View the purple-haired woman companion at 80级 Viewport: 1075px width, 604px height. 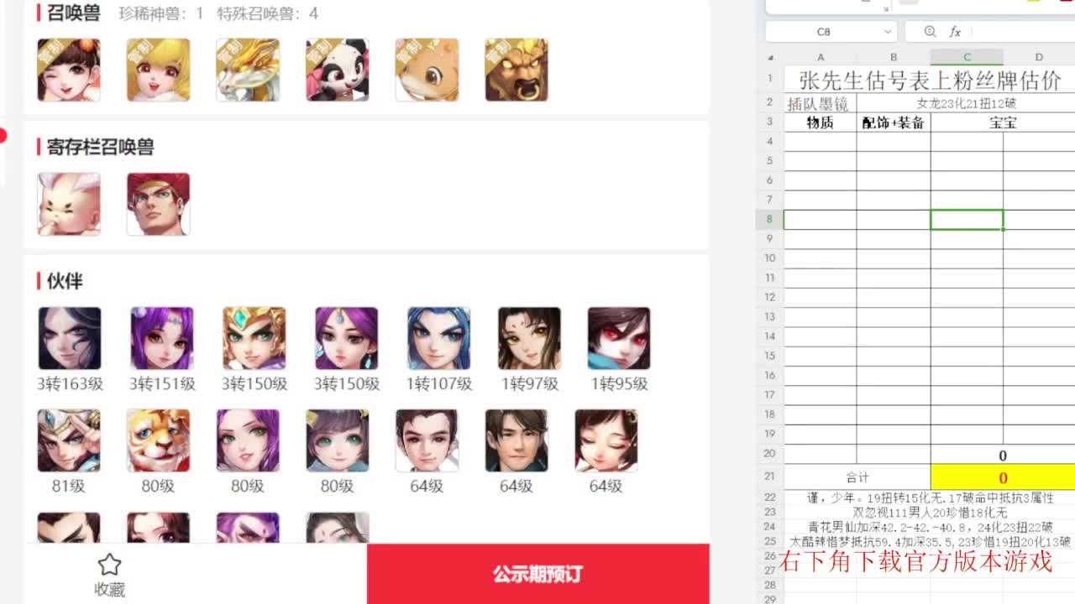point(248,440)
